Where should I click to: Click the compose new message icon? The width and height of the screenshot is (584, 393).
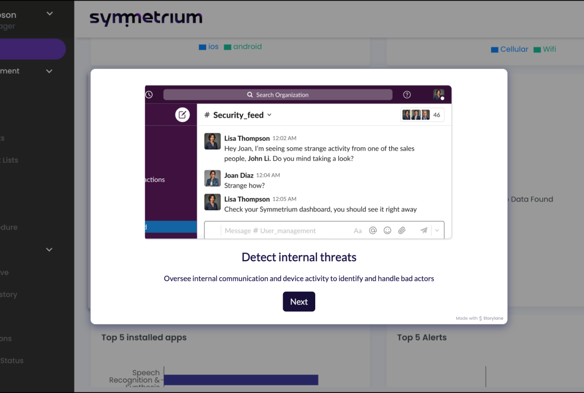click(182, 115)
